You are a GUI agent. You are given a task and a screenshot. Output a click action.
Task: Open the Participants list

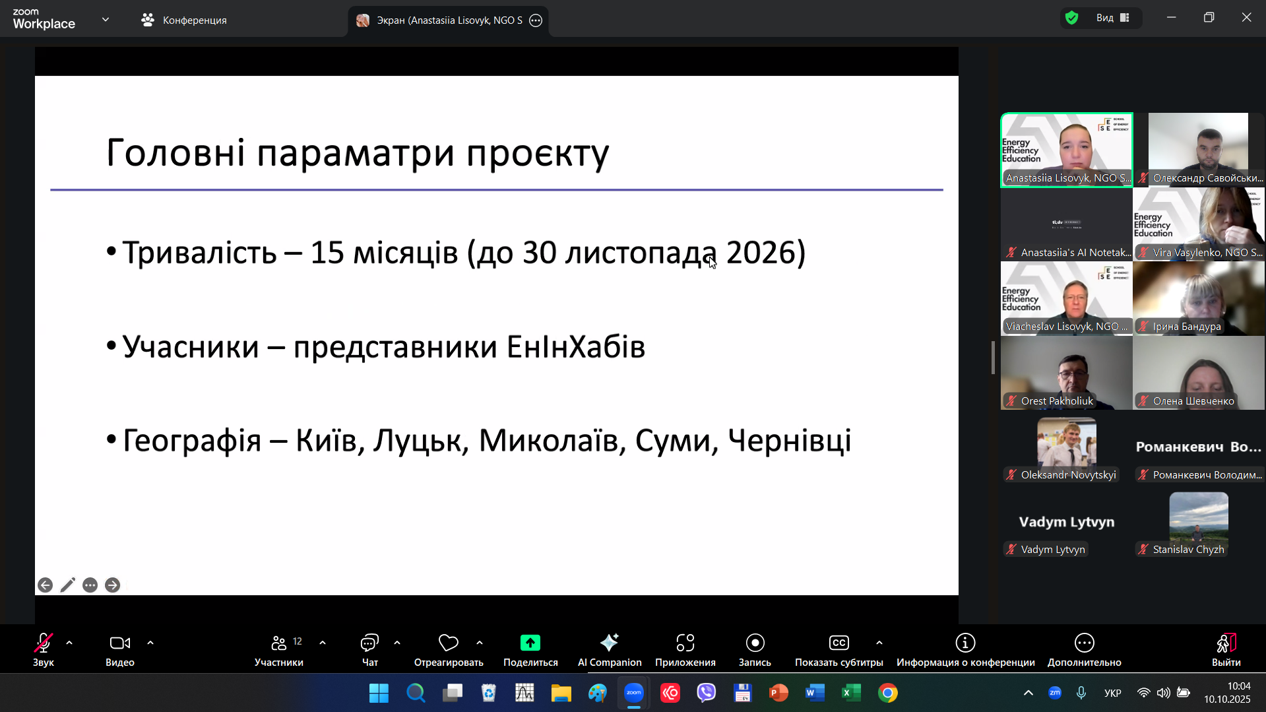279,650
